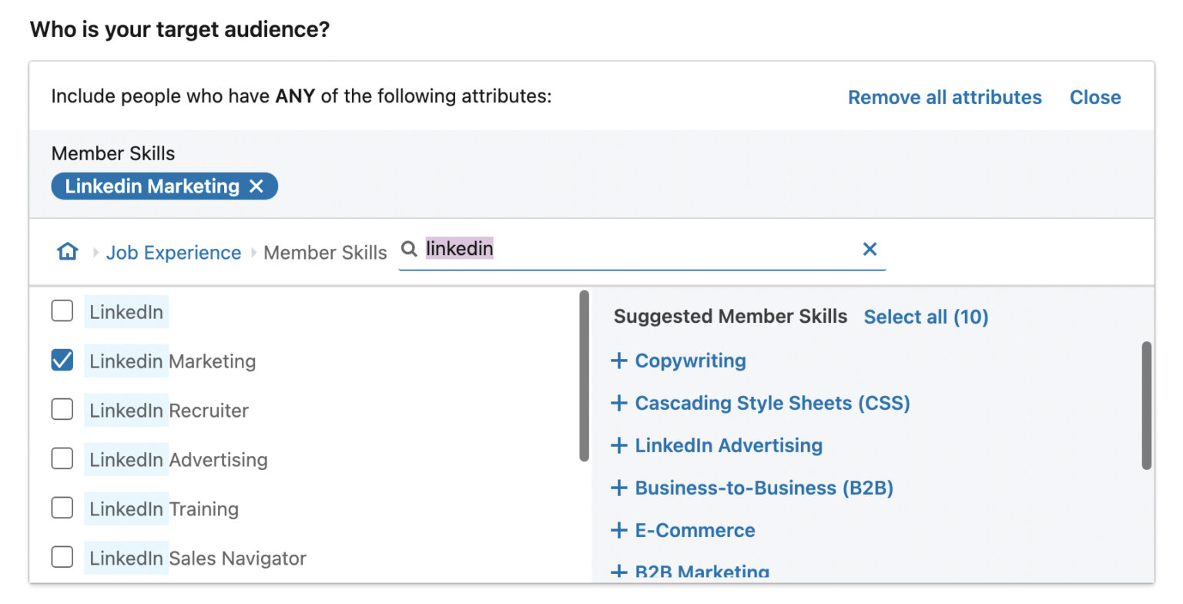Viewport: 1183px width, 604px height.
Task: Check the LinkedIn Training skill
Action: coord(62,508)
